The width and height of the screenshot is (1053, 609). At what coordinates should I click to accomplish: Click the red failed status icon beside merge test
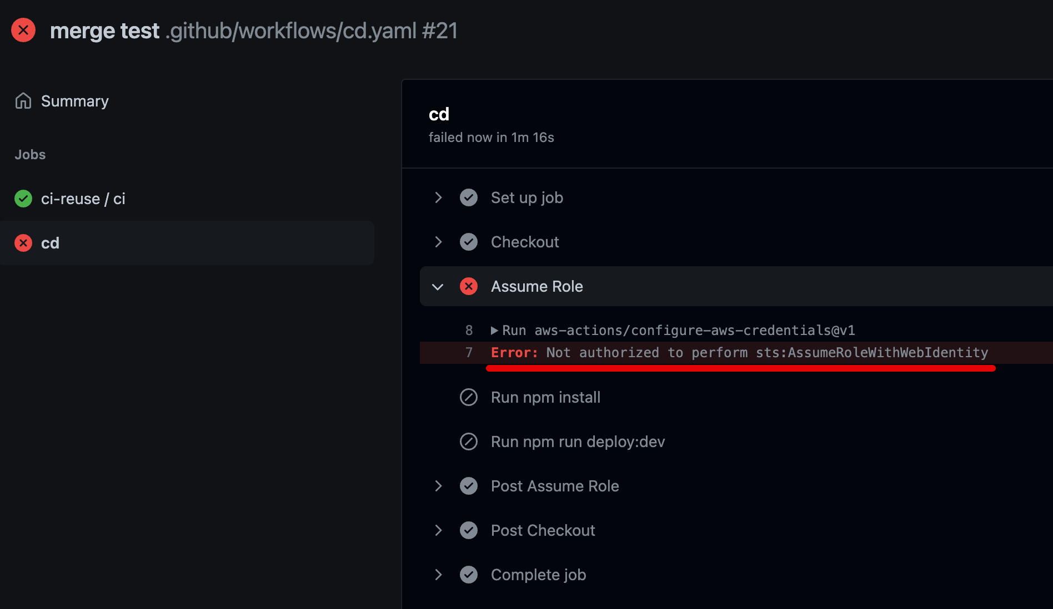[x=23, y=30]
